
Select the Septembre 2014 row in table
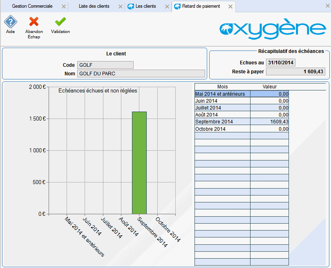(222, 122)
